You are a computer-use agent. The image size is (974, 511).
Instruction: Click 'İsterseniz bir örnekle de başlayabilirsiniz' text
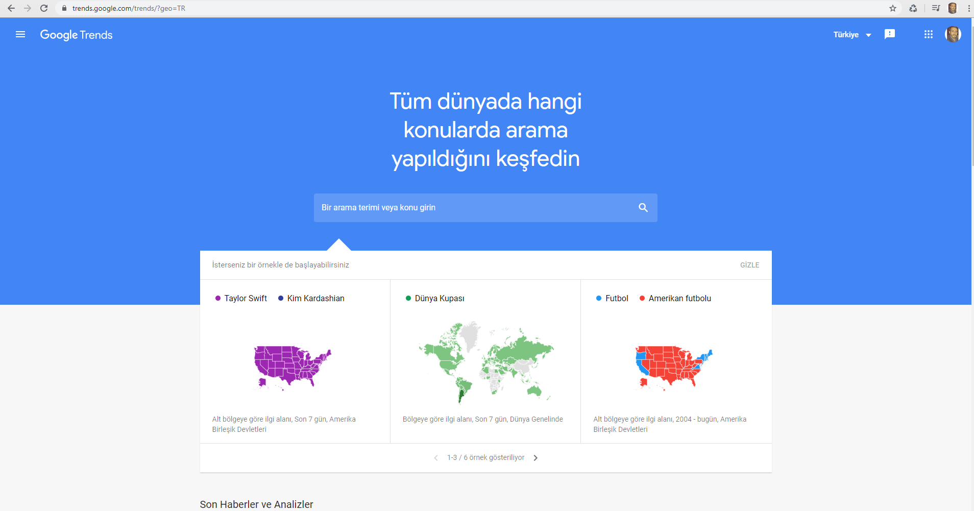click(x=280, y=265)
